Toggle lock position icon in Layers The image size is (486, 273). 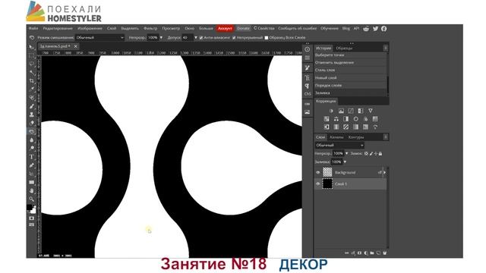tap(376, 153)
